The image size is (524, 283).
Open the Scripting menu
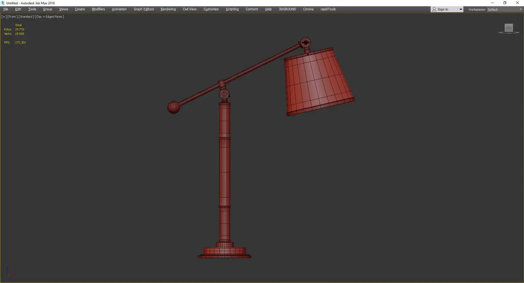point(232,9)
